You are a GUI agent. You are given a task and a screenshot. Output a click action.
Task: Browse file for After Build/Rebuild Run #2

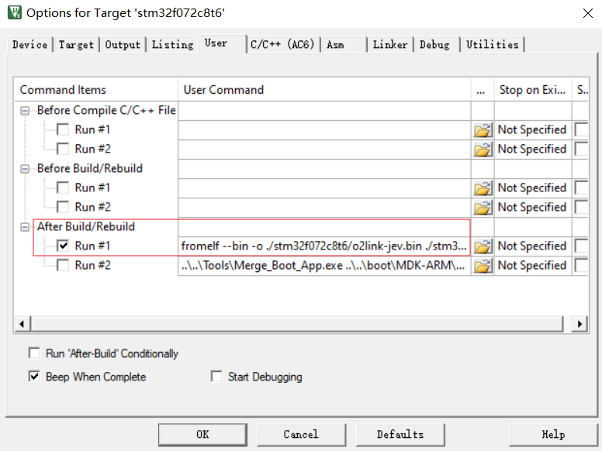(483, 266)
